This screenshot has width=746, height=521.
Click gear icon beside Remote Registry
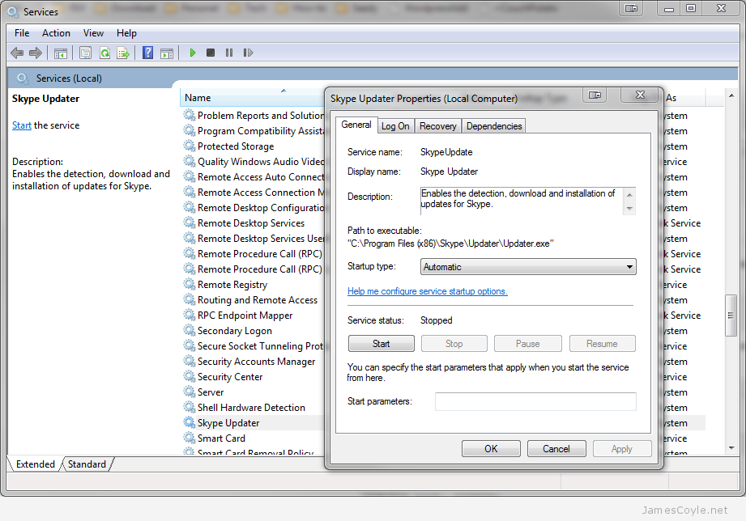point(190,284)
